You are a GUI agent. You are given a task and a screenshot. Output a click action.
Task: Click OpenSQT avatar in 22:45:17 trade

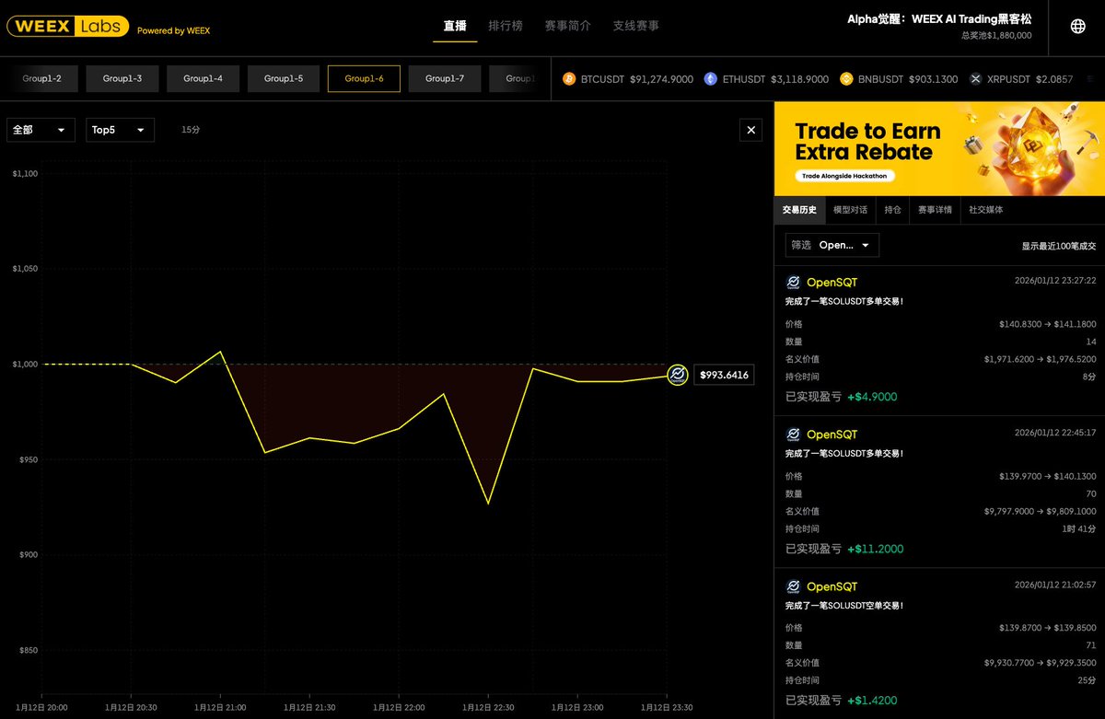[x=793, y=434]
